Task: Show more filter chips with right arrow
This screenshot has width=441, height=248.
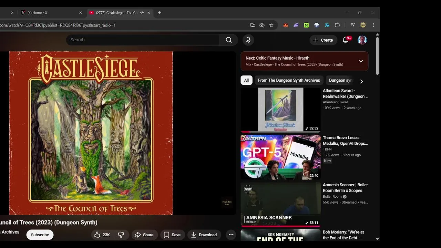Action: (361, 81)
